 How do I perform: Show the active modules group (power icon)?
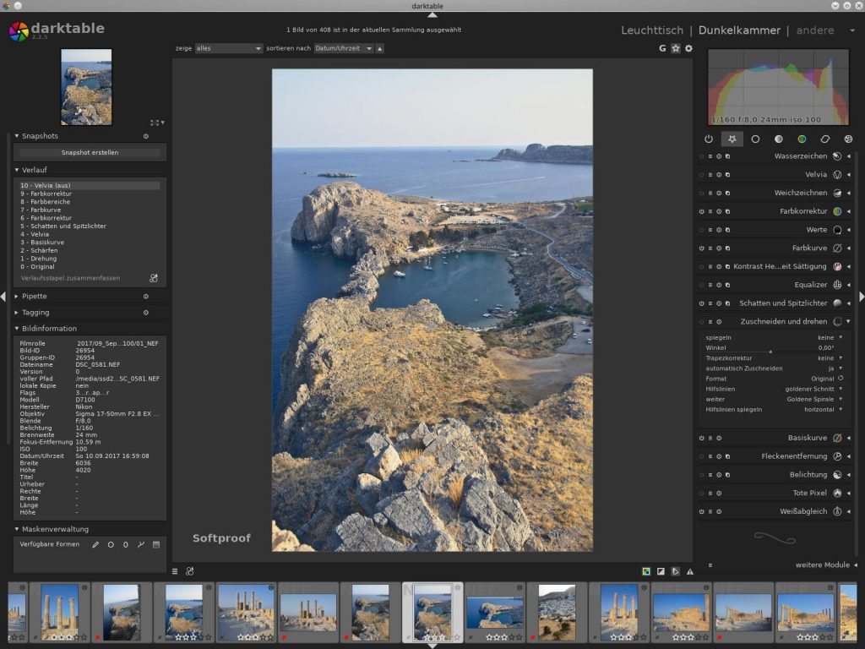coord(709,139)
